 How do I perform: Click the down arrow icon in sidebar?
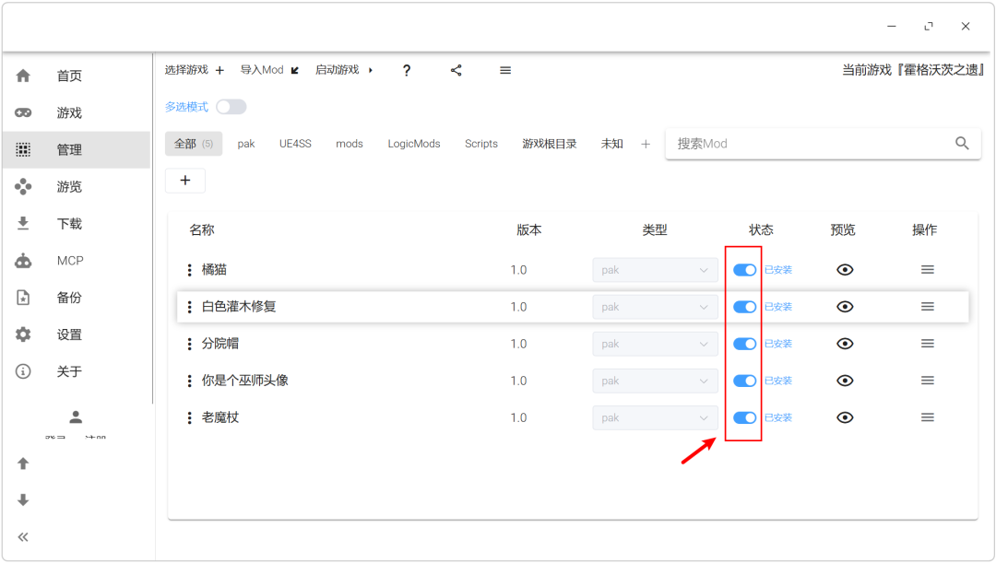tap(23, 500)
